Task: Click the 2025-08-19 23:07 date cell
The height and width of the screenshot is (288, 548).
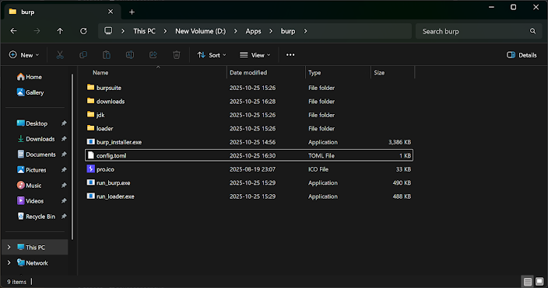Action: 252,169
